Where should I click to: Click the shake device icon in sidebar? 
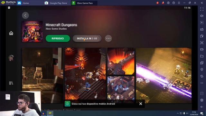coord(202,76)
